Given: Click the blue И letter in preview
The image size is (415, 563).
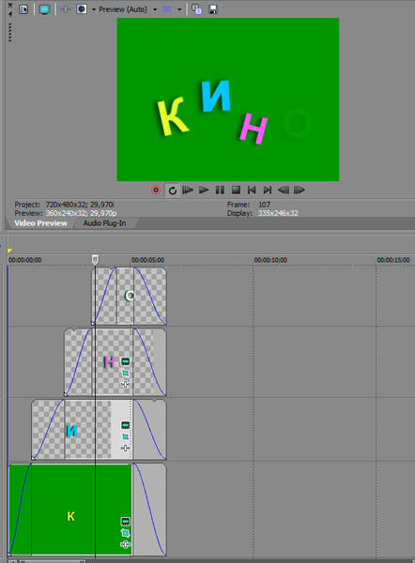Looking at the screenshot, I should click(215, 96).
